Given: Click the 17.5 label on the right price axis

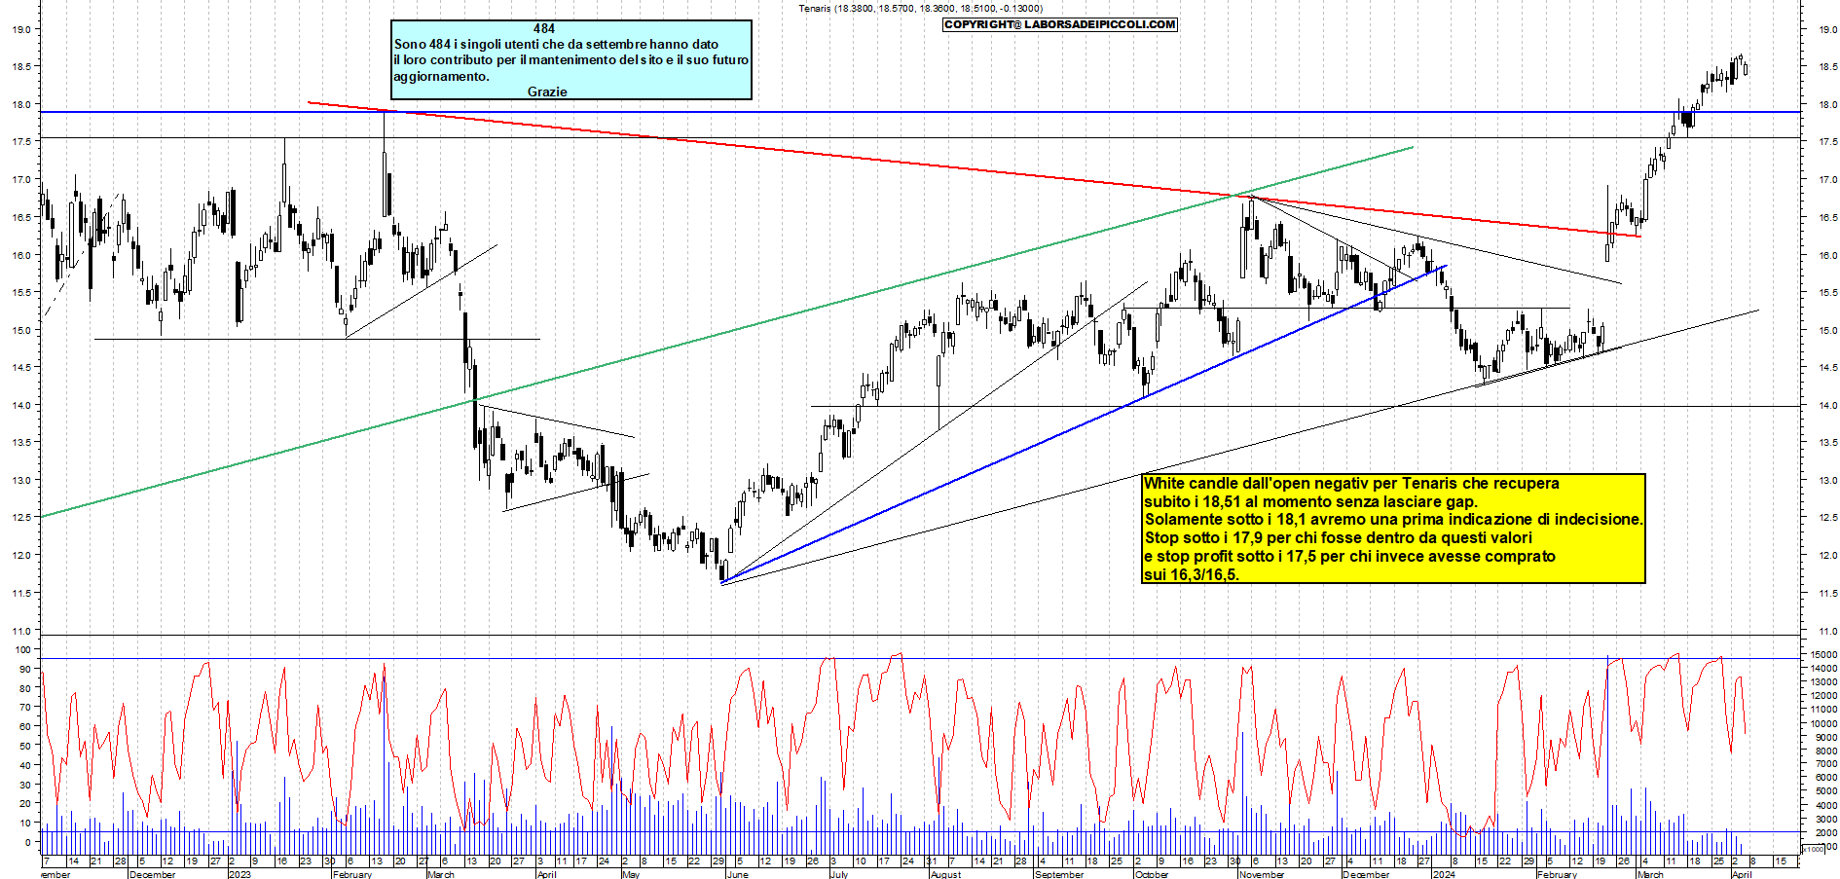Looking at the screenshot, I should click(x=1827, y=142).
